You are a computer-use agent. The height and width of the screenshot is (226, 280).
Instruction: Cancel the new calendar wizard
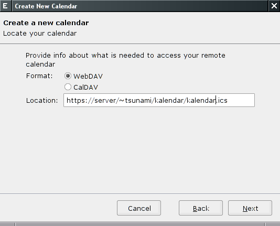tap(139, 208)
